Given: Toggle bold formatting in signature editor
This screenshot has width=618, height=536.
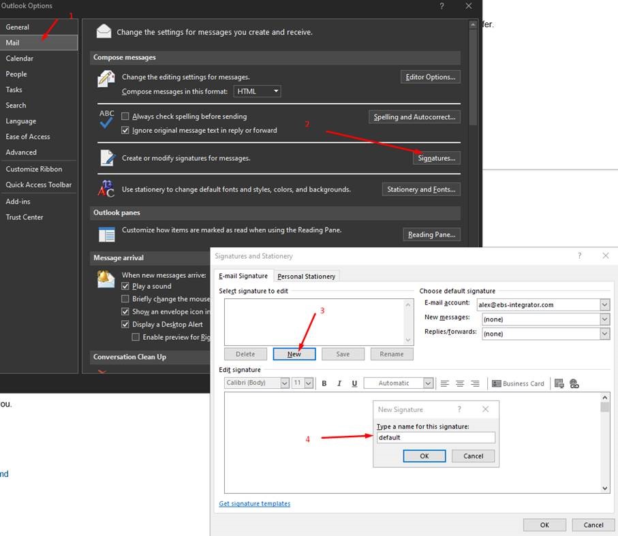Looking at the screenshot, I should click(324, 383).
